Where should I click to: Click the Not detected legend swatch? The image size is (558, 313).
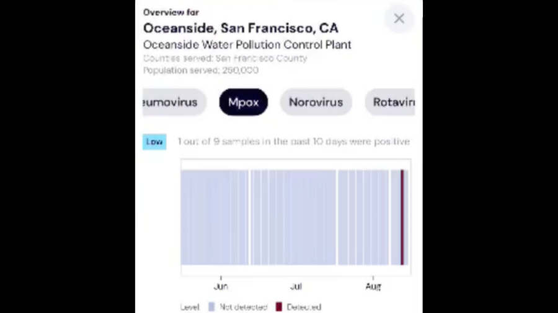(212, 307)
